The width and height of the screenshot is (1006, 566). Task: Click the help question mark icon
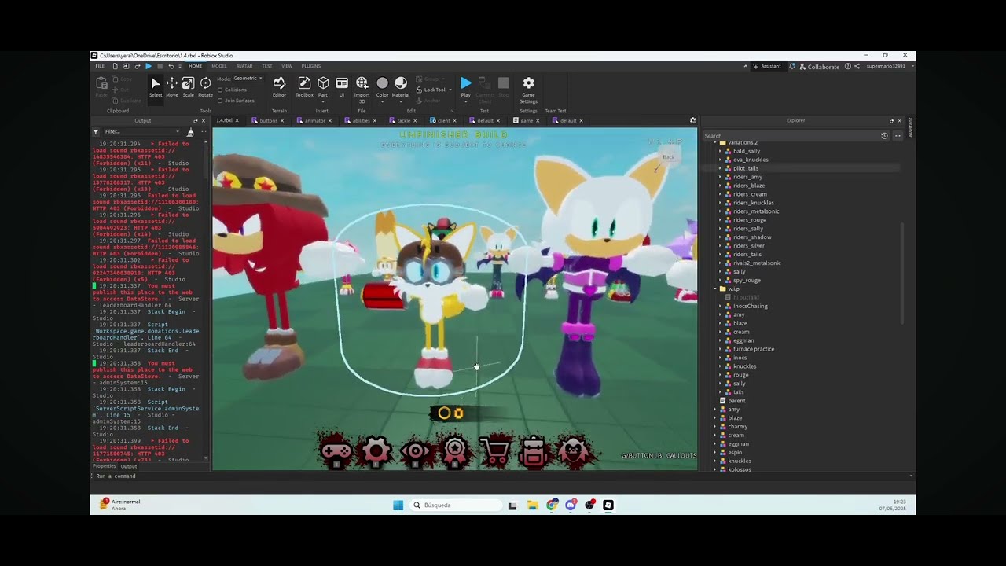pos(847,66)
